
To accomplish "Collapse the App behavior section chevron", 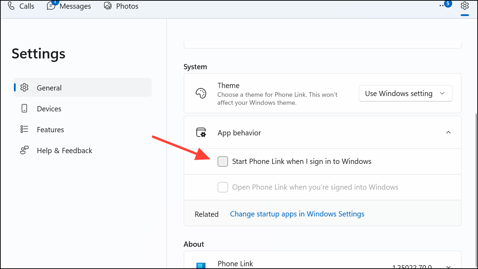I will point(448,133).
